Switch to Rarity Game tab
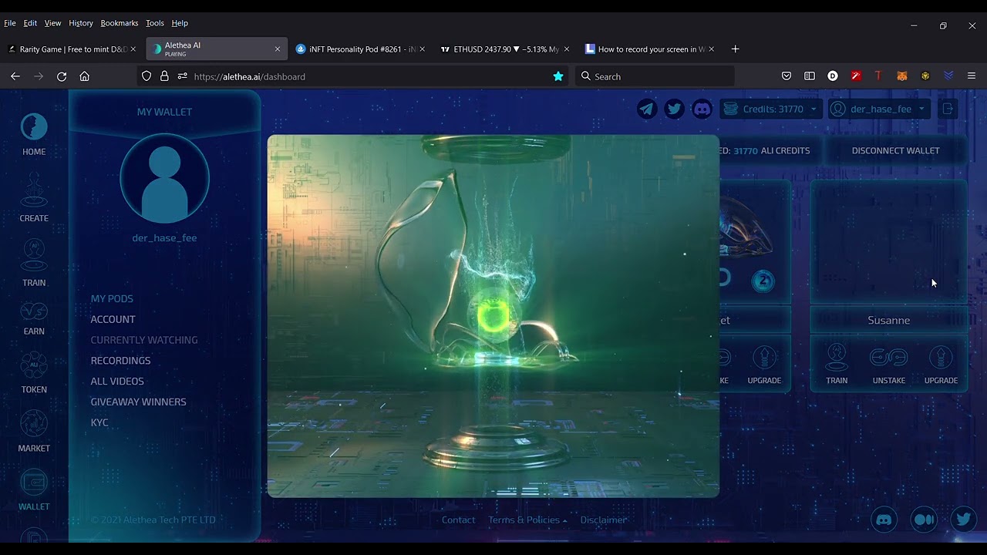The height and width of the screenshot is (555, 987). coord(72,49)
